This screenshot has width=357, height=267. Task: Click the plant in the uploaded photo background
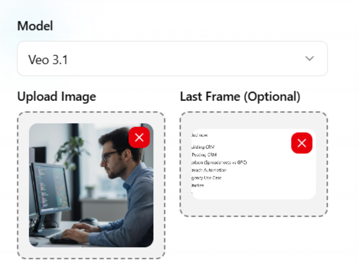[71, 150]
